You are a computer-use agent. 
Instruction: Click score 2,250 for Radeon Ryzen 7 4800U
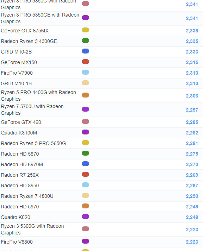[192, 196]
